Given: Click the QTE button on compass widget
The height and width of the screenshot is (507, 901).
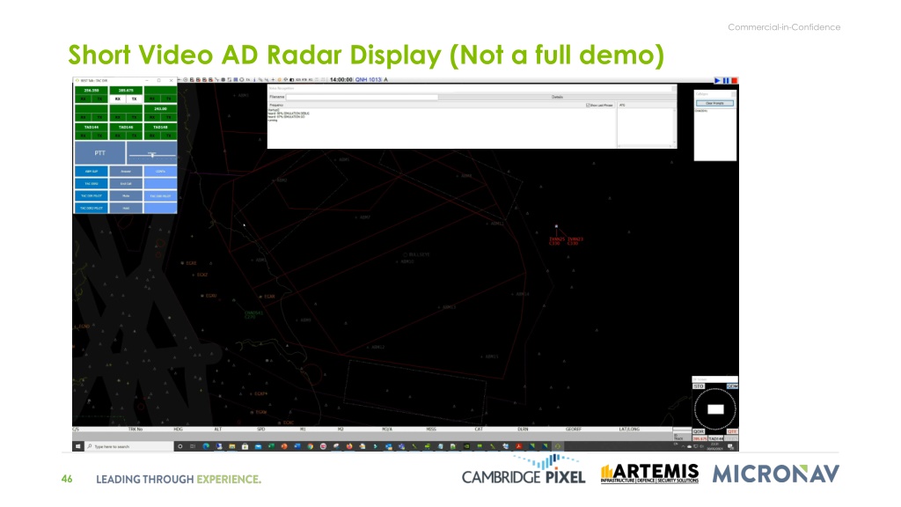Looking at the screenshot, I should [732, 431].
